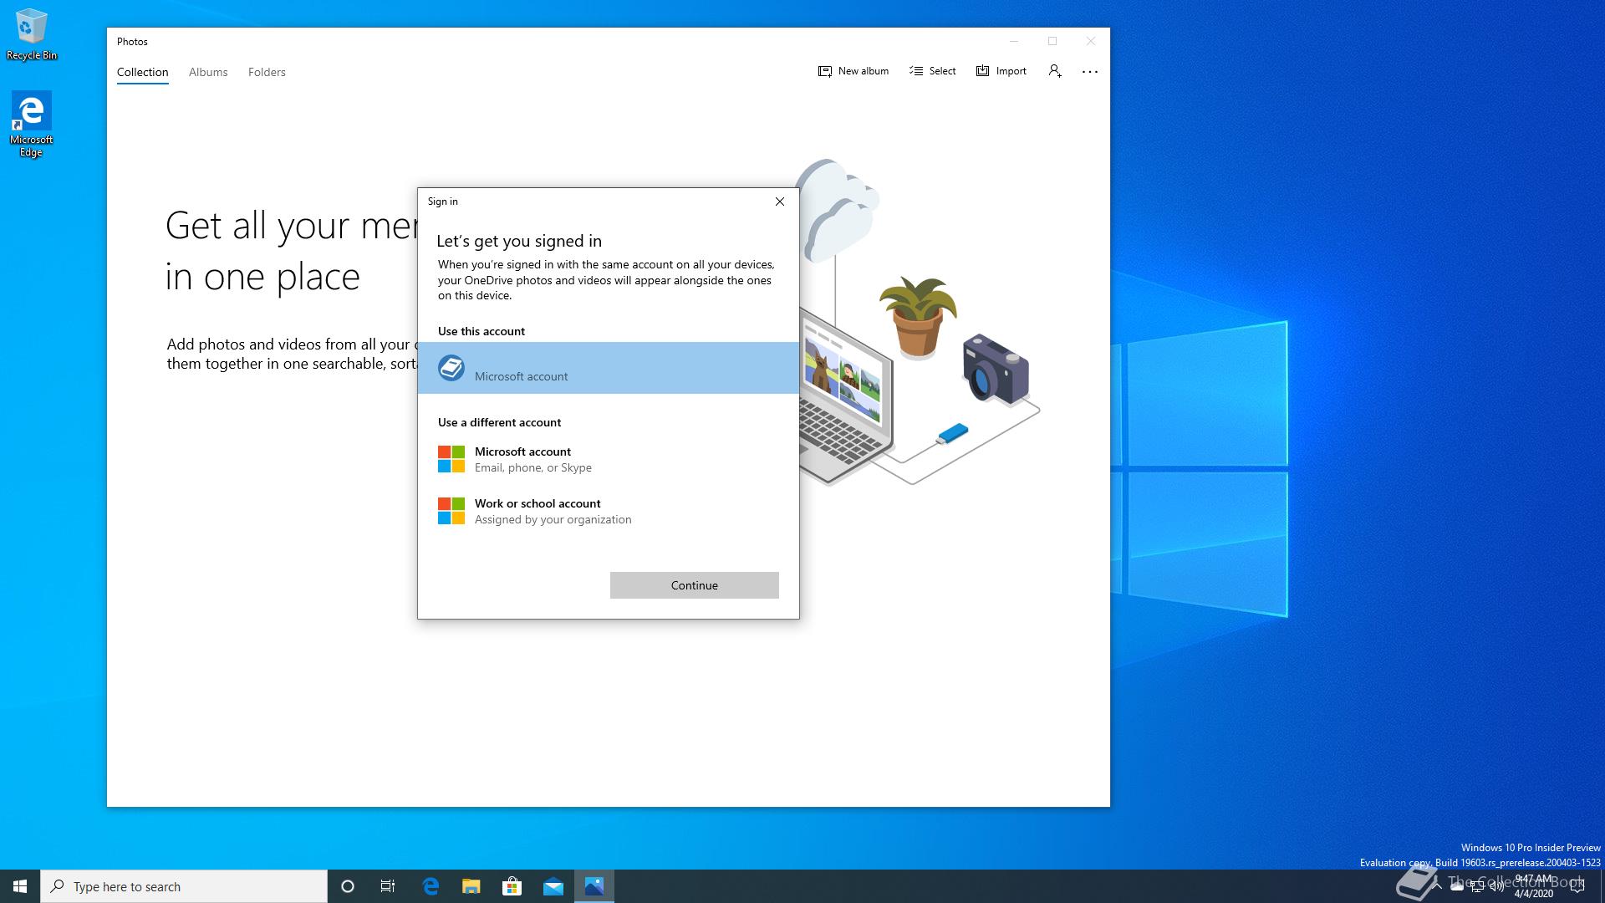Open the Folders tab
The image size is (1605, 903).
pos(267,72)
